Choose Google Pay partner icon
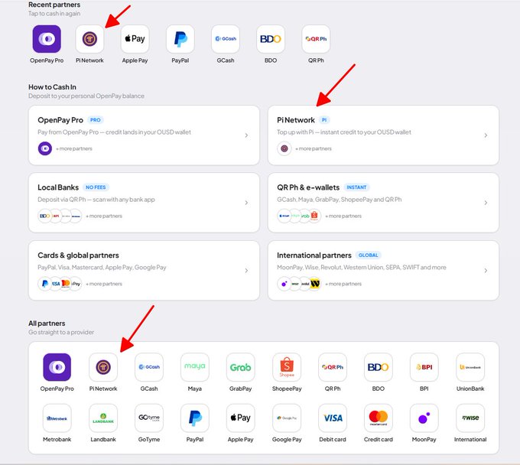Viewport: 520px width, 465px height. click(287, 418)
